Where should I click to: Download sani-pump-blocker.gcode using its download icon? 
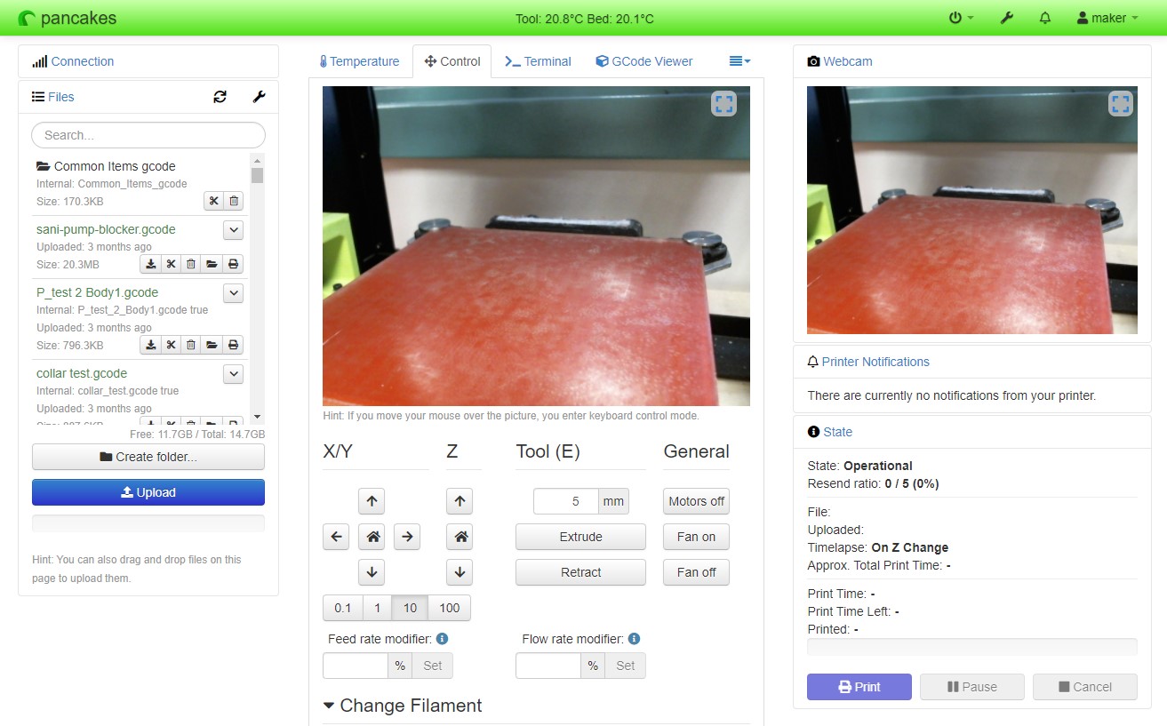(149, 264)
